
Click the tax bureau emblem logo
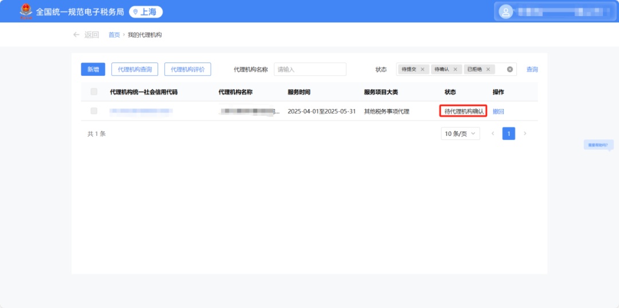point(26,11)
